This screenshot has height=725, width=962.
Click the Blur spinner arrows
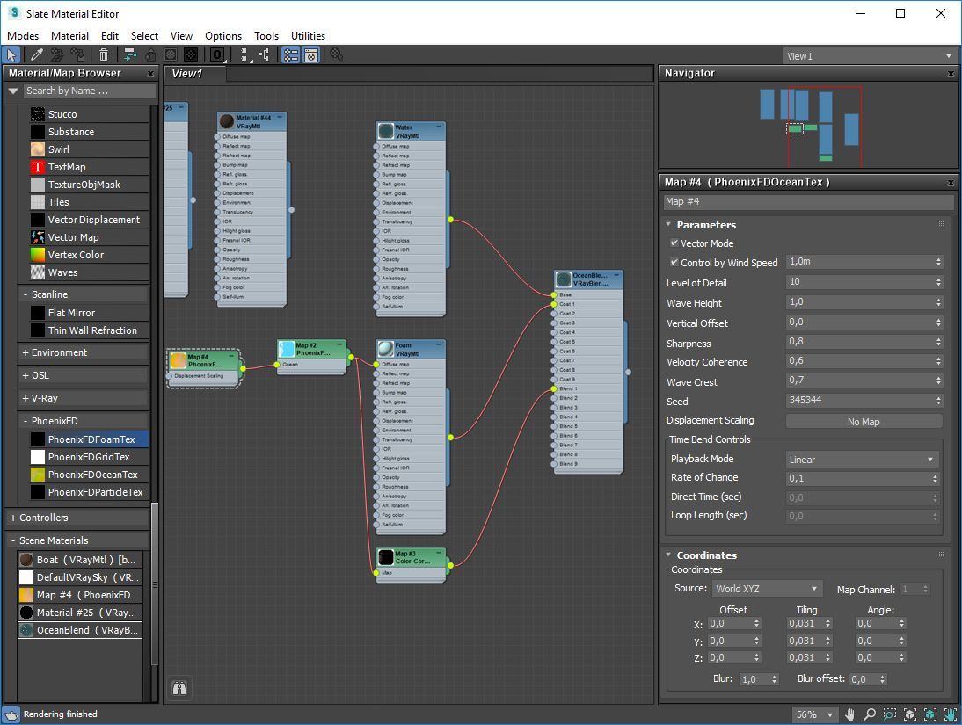[775, 679]
